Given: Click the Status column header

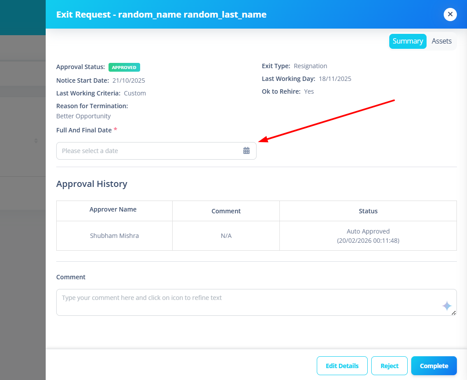Looking at the screenshot, I should click(368, 211).
